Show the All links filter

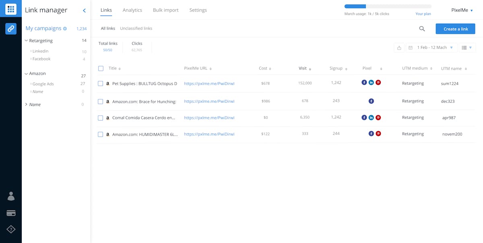coord(108,29)
